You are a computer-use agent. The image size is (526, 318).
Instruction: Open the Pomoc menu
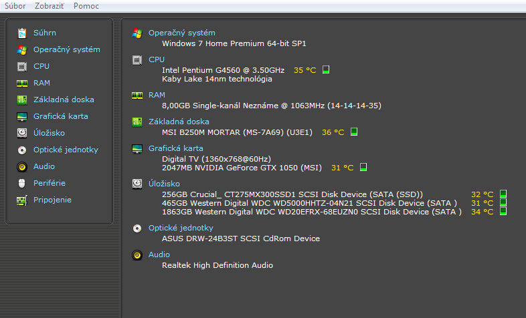point(86,6)
